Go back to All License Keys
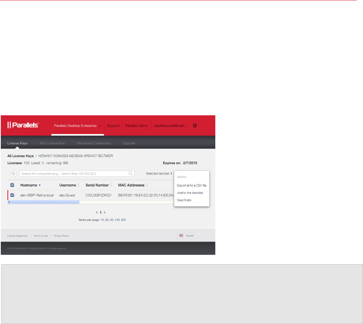The image size is (363, 324). (20, 156)
